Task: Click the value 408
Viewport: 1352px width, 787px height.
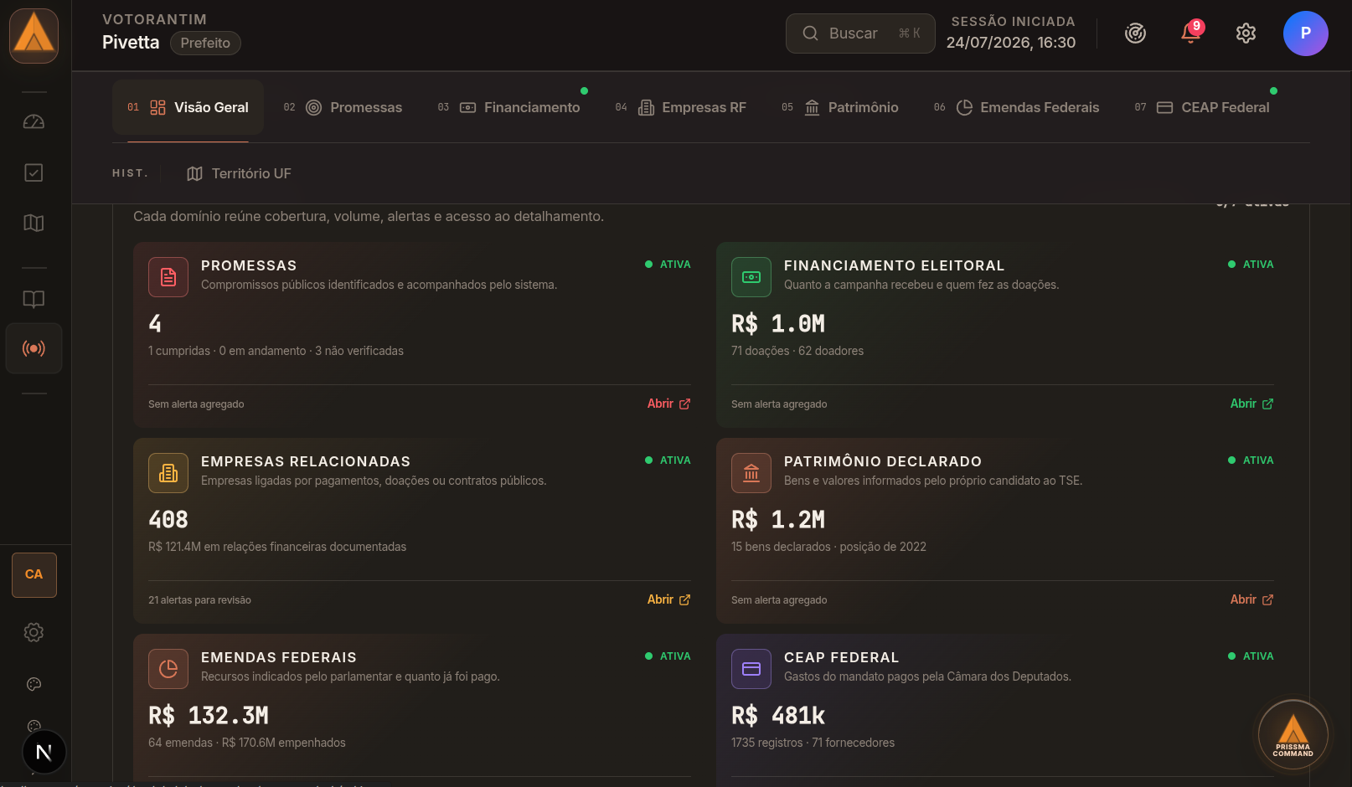Action: point(168,520)
